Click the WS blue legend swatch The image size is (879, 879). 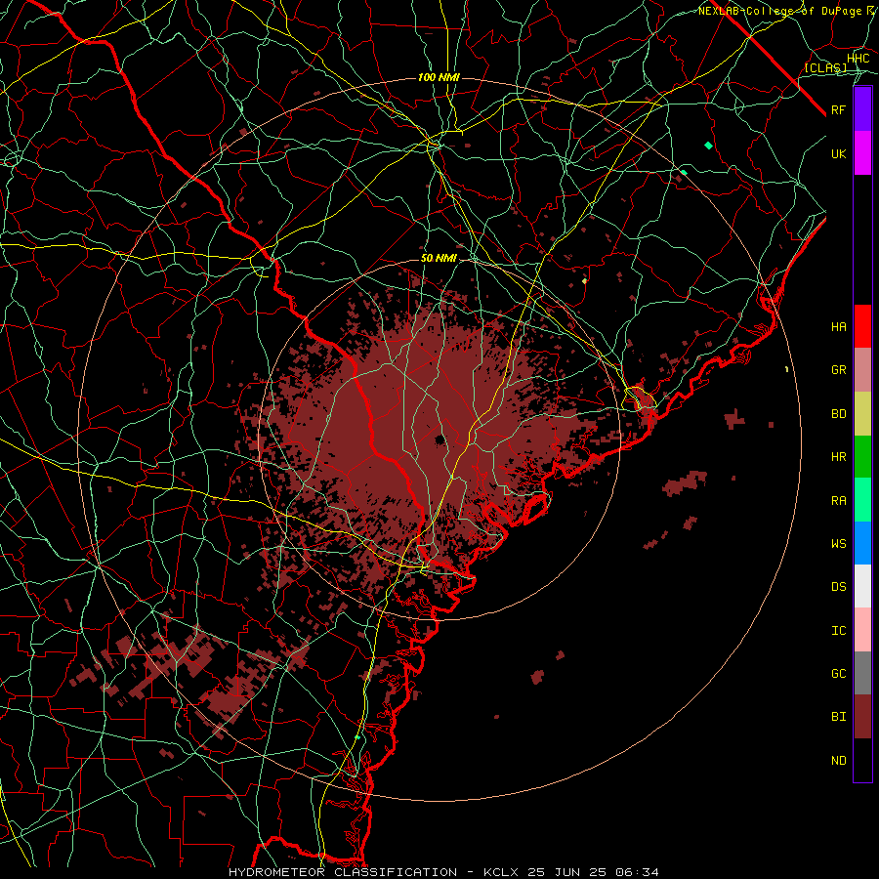pos(862,543)
